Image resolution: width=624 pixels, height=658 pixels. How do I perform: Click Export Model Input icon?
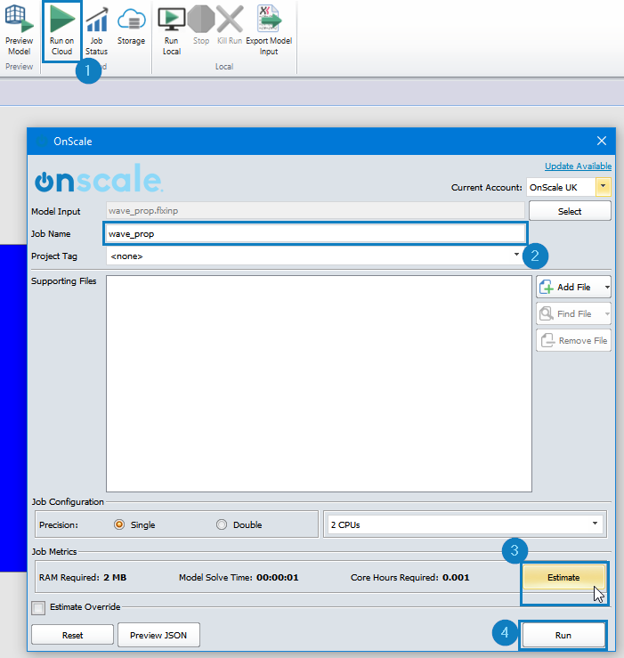(x=269, y=19)
